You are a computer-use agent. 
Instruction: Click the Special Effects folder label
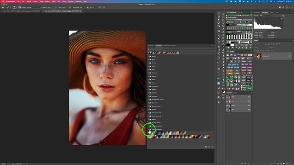[156, 106]
